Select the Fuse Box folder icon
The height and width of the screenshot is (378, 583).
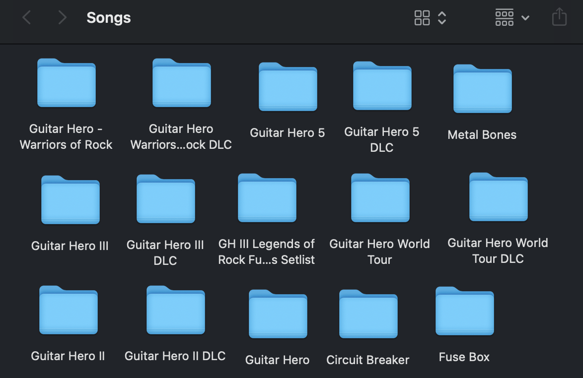pyautogui.click(x=465, y=311)
